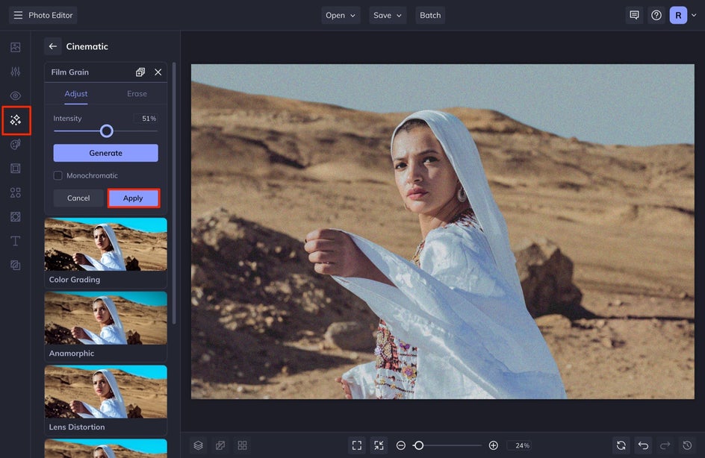The image size is (705, 458).
Task: Click the shrink-to-actual-size icon
Action: [379, 445]
